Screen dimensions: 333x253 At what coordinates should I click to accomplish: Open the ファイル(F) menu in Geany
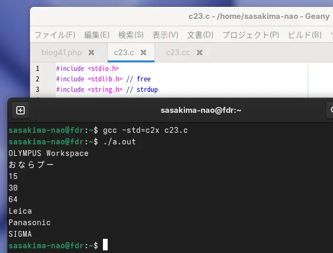tap(55, 35)
